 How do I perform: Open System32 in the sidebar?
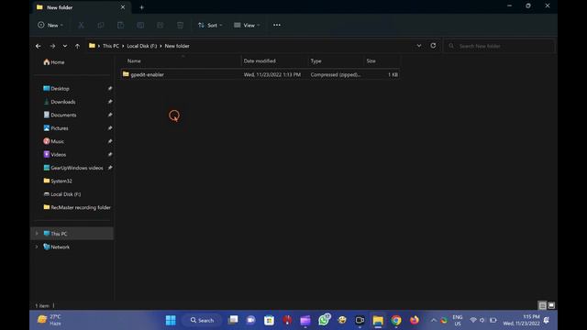[58, 181]
